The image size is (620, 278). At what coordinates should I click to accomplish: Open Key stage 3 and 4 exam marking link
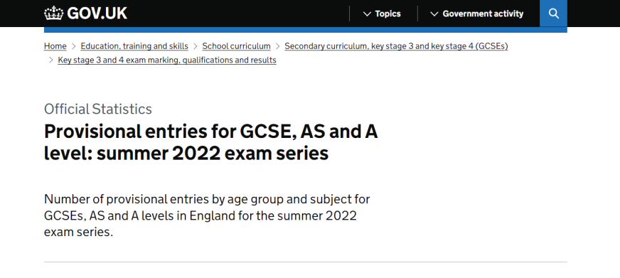click(167, 60)
